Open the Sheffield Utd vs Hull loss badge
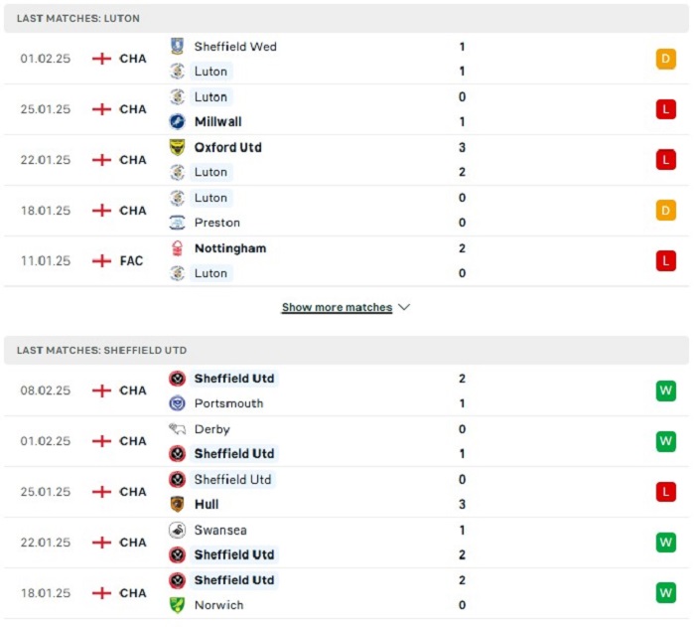This screenshot has width=695, height=627. (x=666, y=492)
